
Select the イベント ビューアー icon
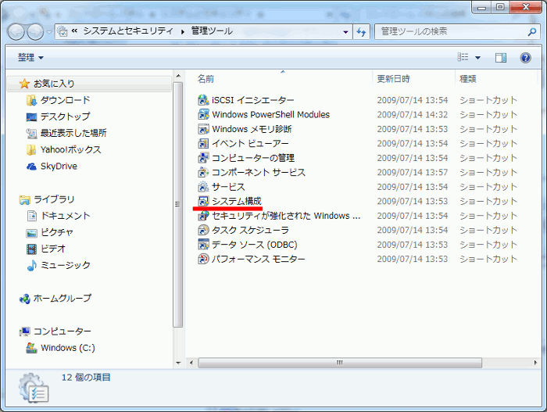tap(203, 144)
